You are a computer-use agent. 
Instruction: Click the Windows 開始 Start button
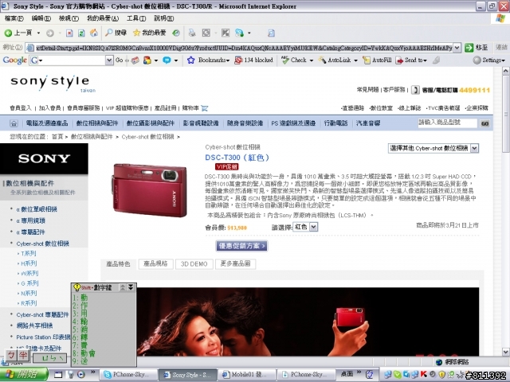coord(25,375)
